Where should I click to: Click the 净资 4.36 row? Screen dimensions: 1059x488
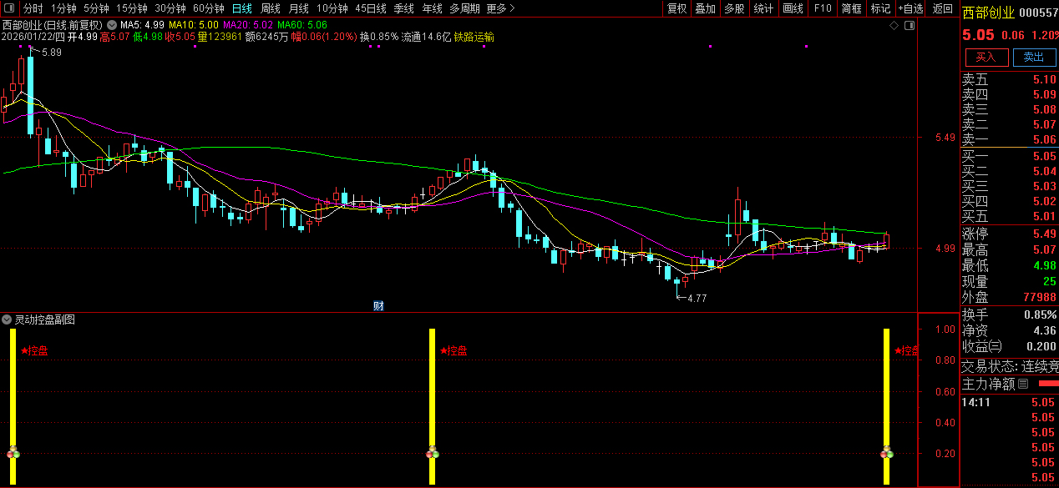[1010, 330]
